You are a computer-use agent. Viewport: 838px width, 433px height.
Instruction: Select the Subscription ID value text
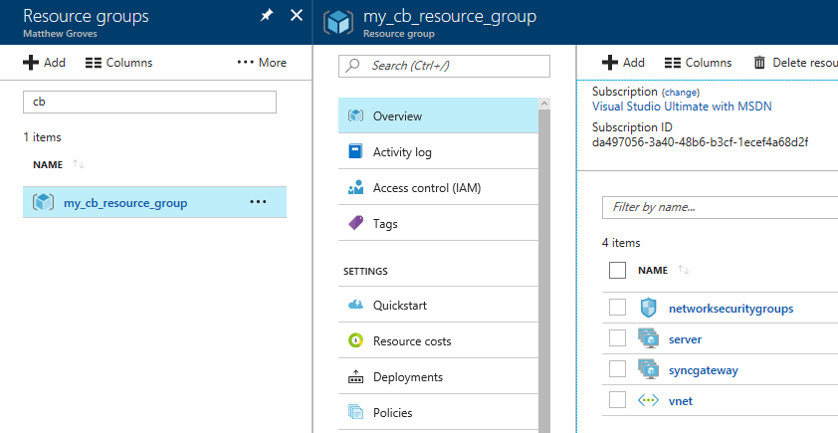click(x=700, y=142)
